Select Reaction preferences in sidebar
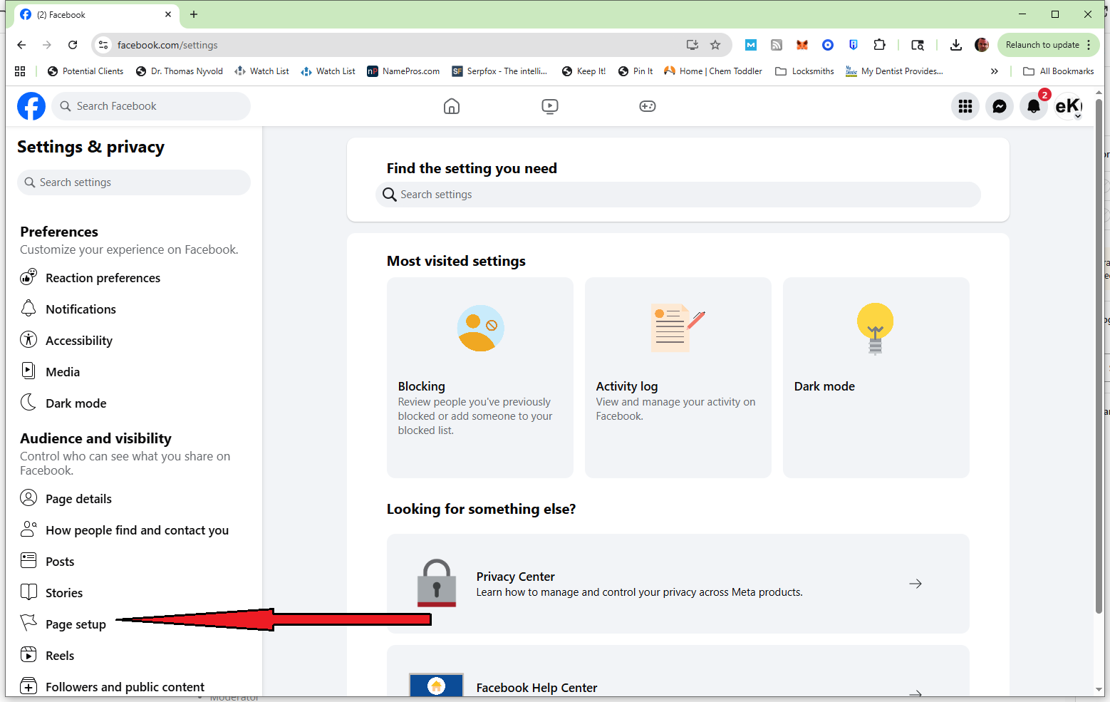This screenshot has width=1110, height=702. [103, 278]
